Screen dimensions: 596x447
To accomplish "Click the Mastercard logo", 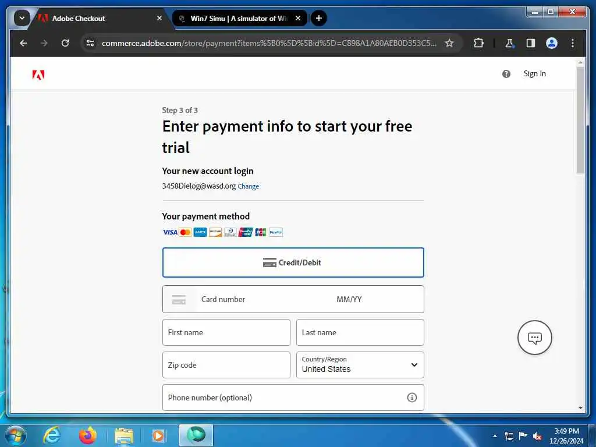I will pyautogui.click(x=185, y=232).
